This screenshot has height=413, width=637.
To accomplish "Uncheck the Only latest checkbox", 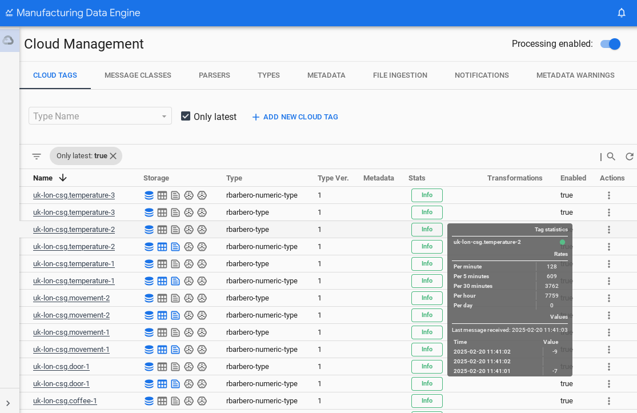I will tap(186, 116).
